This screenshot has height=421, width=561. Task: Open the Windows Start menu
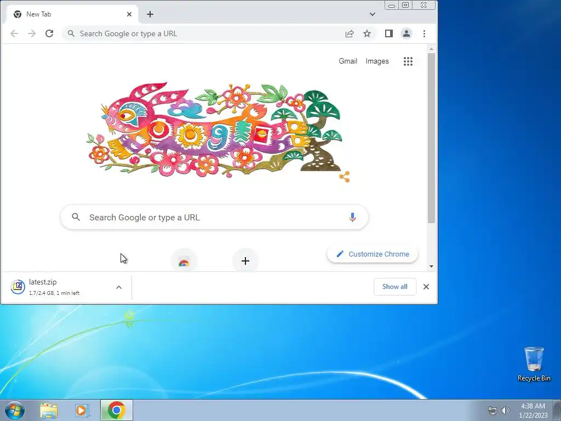[15, 410]
